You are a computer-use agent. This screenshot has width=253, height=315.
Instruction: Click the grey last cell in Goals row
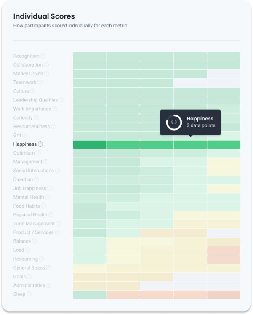click(x=224, y=277)
